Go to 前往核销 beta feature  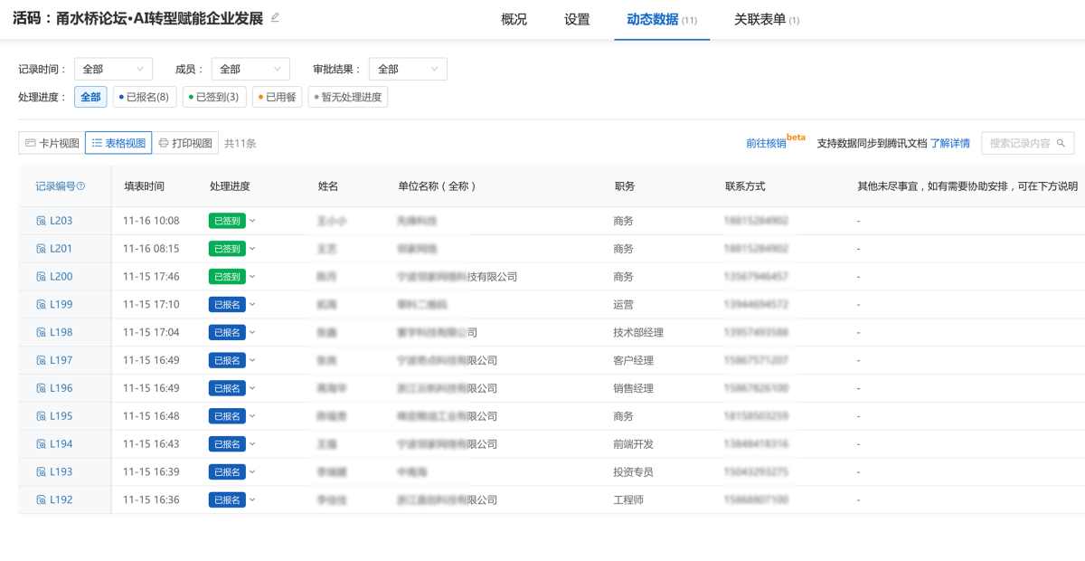tap(766, 143)
